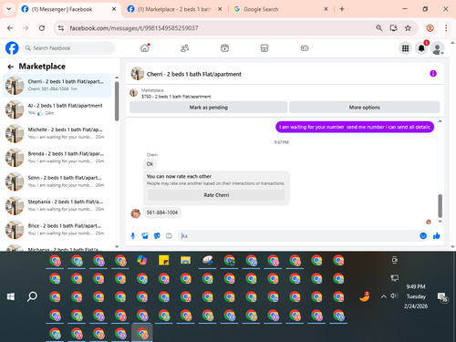Open the Facebook home logo

point(12,48)
